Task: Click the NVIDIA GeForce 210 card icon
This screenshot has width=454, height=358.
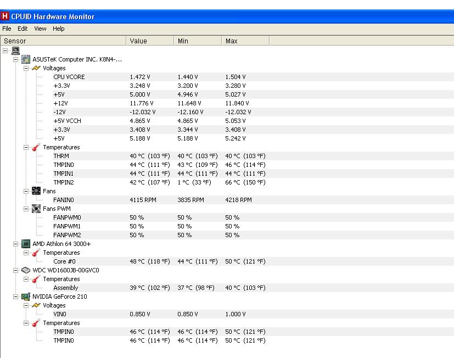Action: [26, 297]
